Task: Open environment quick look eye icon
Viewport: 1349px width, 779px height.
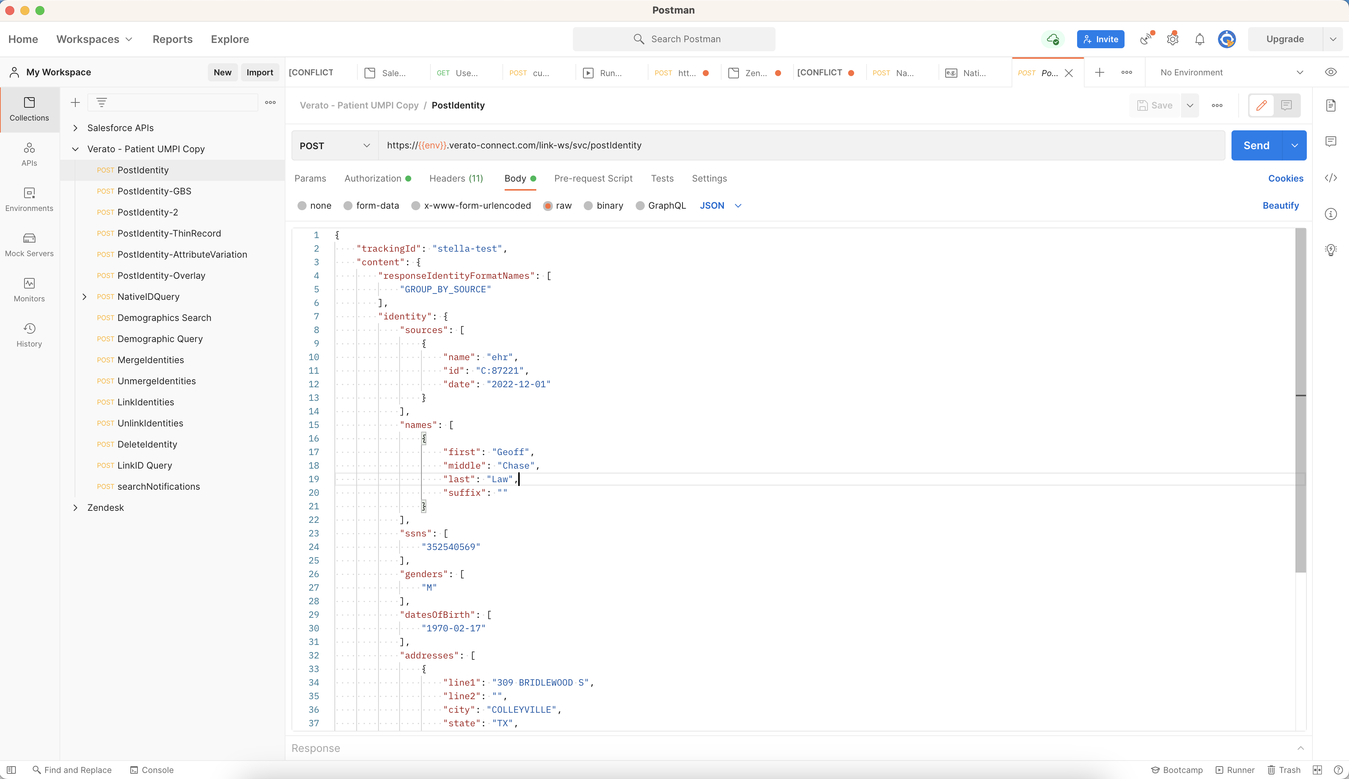Action: 1330,72
